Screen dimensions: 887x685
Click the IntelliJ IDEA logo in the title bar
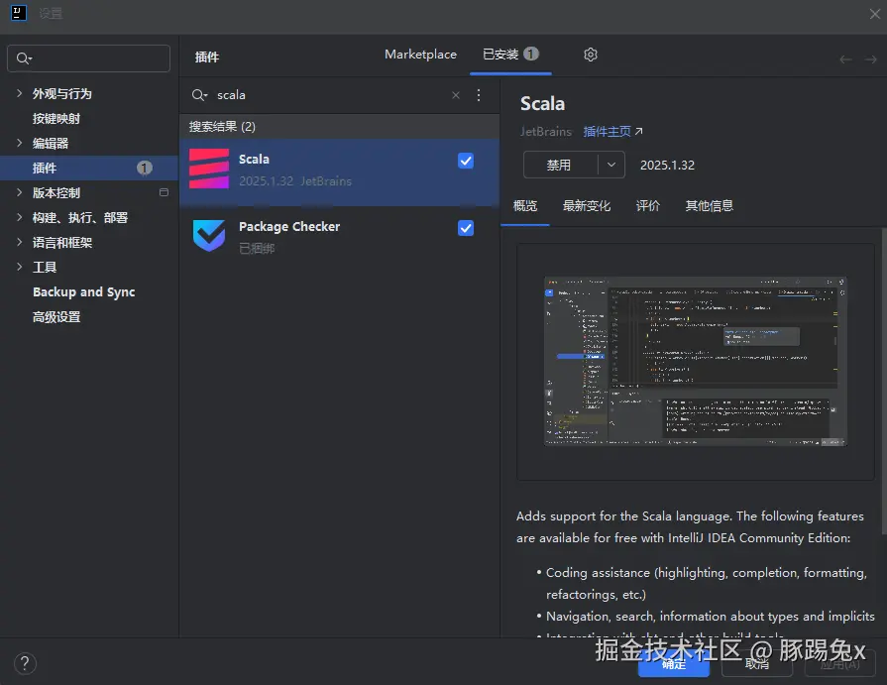pyautogui.click(x=19, y=13)
